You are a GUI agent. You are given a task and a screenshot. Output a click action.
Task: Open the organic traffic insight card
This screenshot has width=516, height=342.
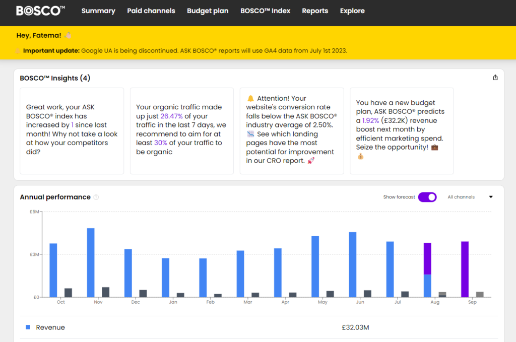[181, 131]
